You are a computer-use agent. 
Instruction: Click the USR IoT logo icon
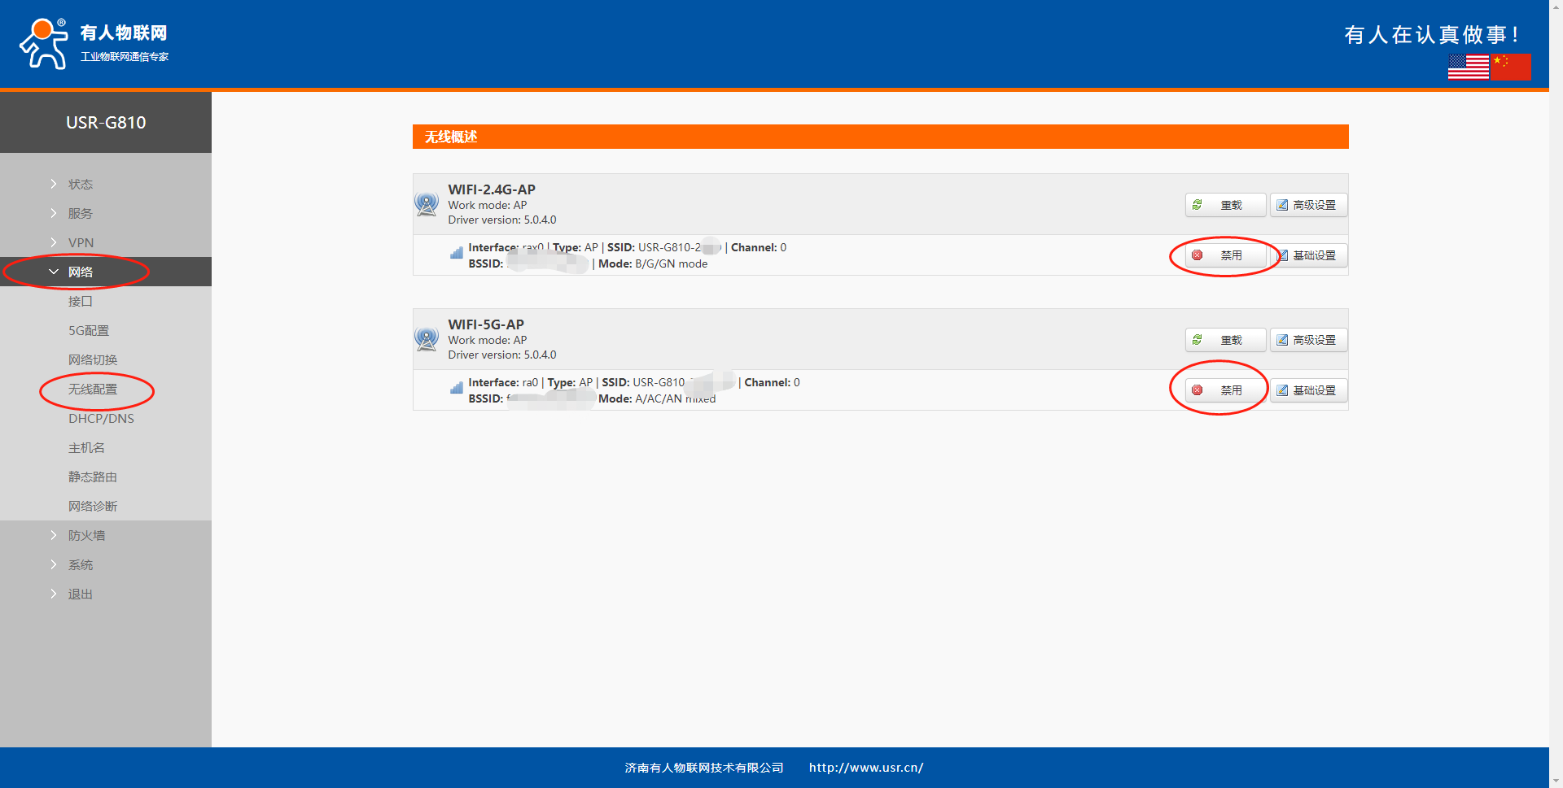44,44
